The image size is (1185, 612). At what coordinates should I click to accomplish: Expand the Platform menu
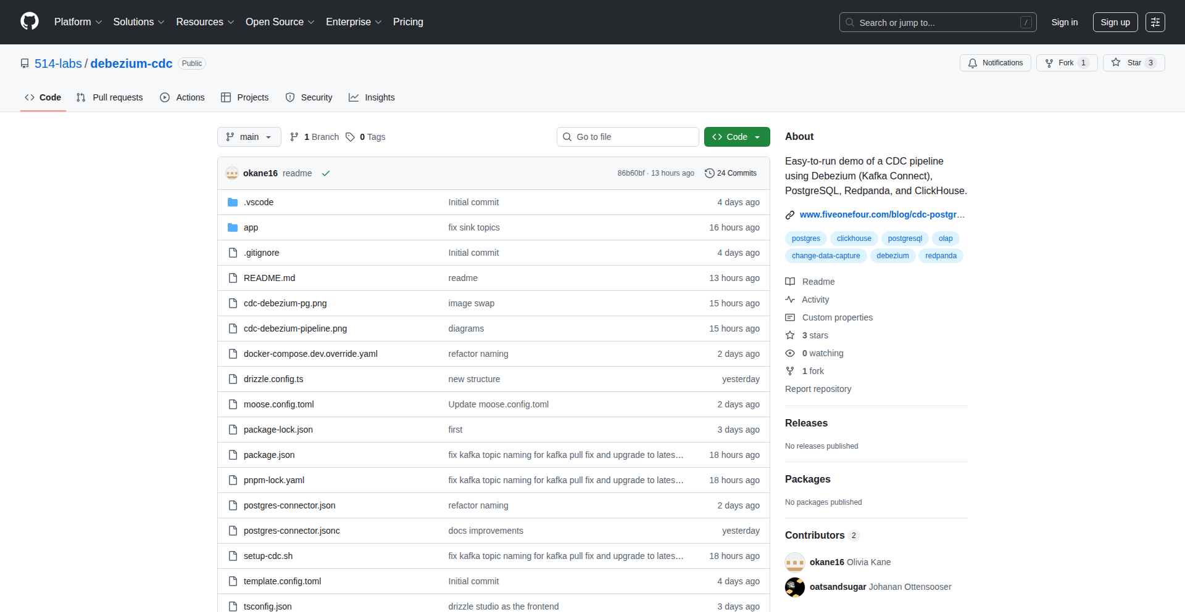point(78,22)
